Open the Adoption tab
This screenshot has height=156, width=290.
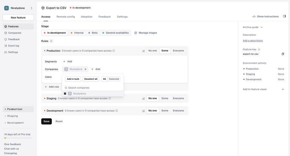(x=86, y=16)
